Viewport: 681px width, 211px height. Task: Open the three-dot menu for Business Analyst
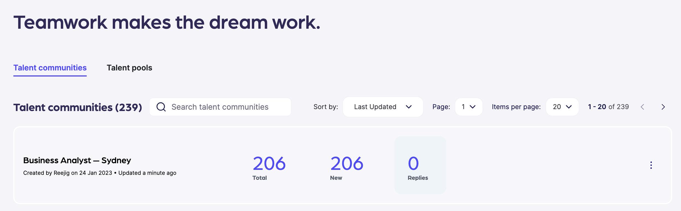651,165
